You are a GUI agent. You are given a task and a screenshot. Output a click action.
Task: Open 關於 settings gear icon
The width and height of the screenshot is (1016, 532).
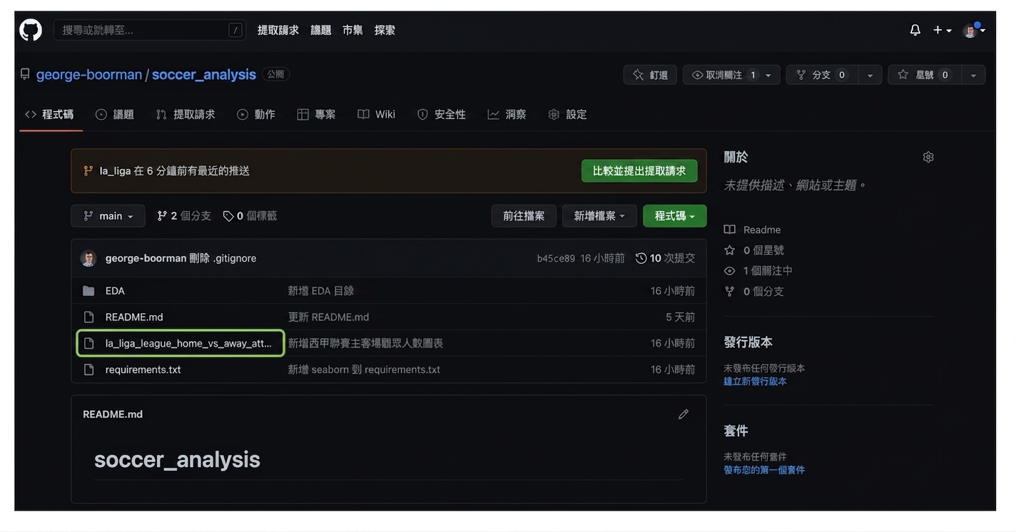[x=928, y=157]
